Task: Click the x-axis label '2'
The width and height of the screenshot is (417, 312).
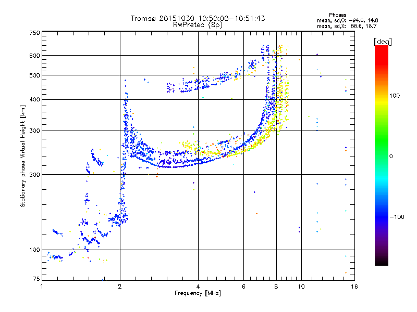Action: [120, 287]
